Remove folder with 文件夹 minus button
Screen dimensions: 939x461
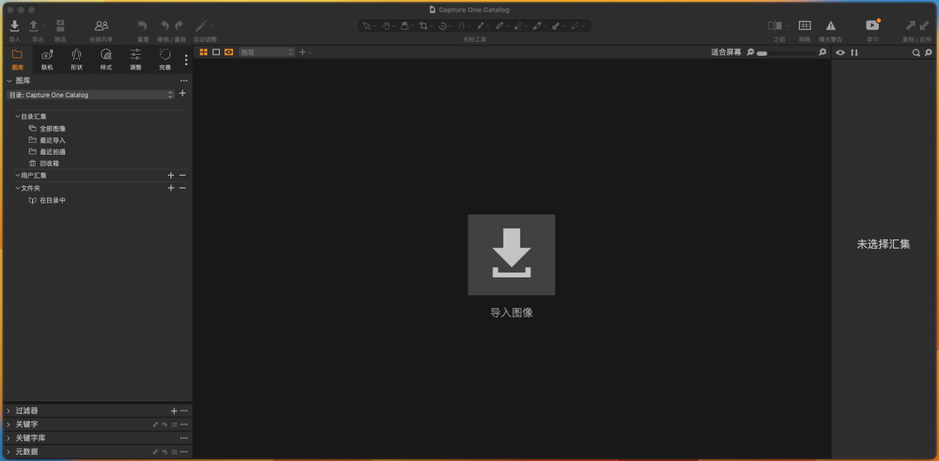coord(183,188)
